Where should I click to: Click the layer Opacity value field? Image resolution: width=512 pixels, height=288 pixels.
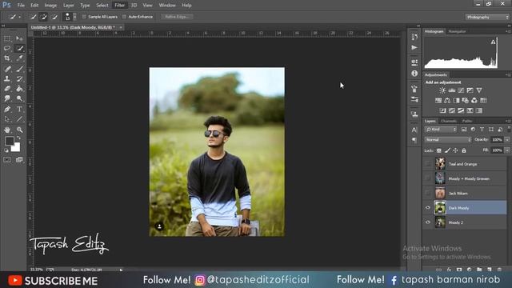[x=497, y=140]
